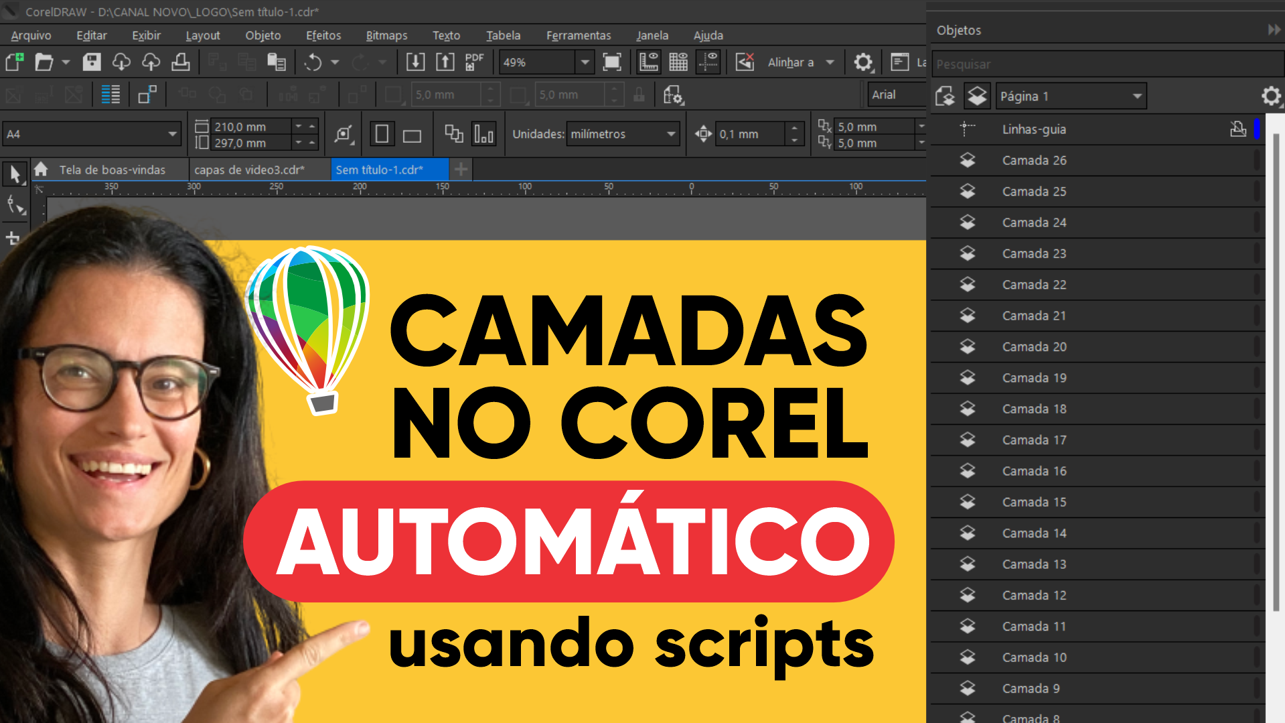Click in the Pesquisar search field

tap(1106, 64)
